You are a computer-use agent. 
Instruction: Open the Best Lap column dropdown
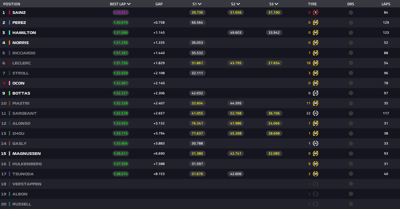point(129,4)
